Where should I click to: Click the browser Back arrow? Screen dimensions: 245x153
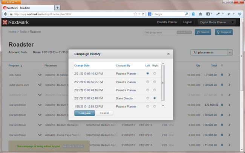tap(6, 14)
